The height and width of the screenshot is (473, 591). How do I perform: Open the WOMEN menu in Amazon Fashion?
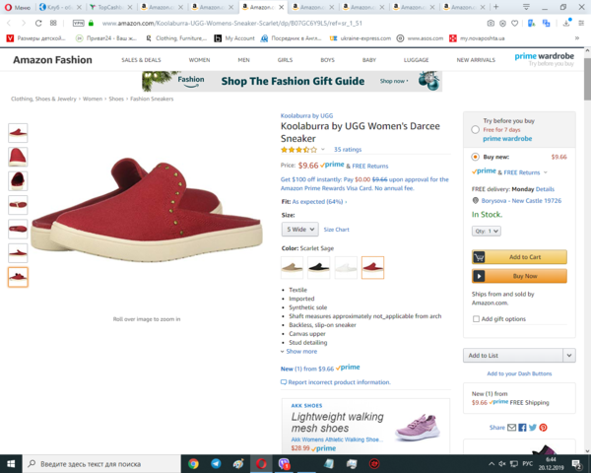click(x=199, y=60)
